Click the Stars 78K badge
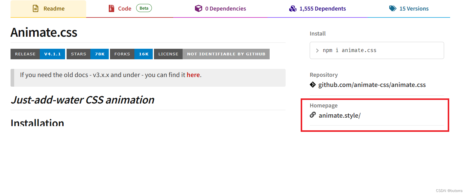The height and width of the screenshot is (195, 467). pyautogui.click(x=88, y=54)
